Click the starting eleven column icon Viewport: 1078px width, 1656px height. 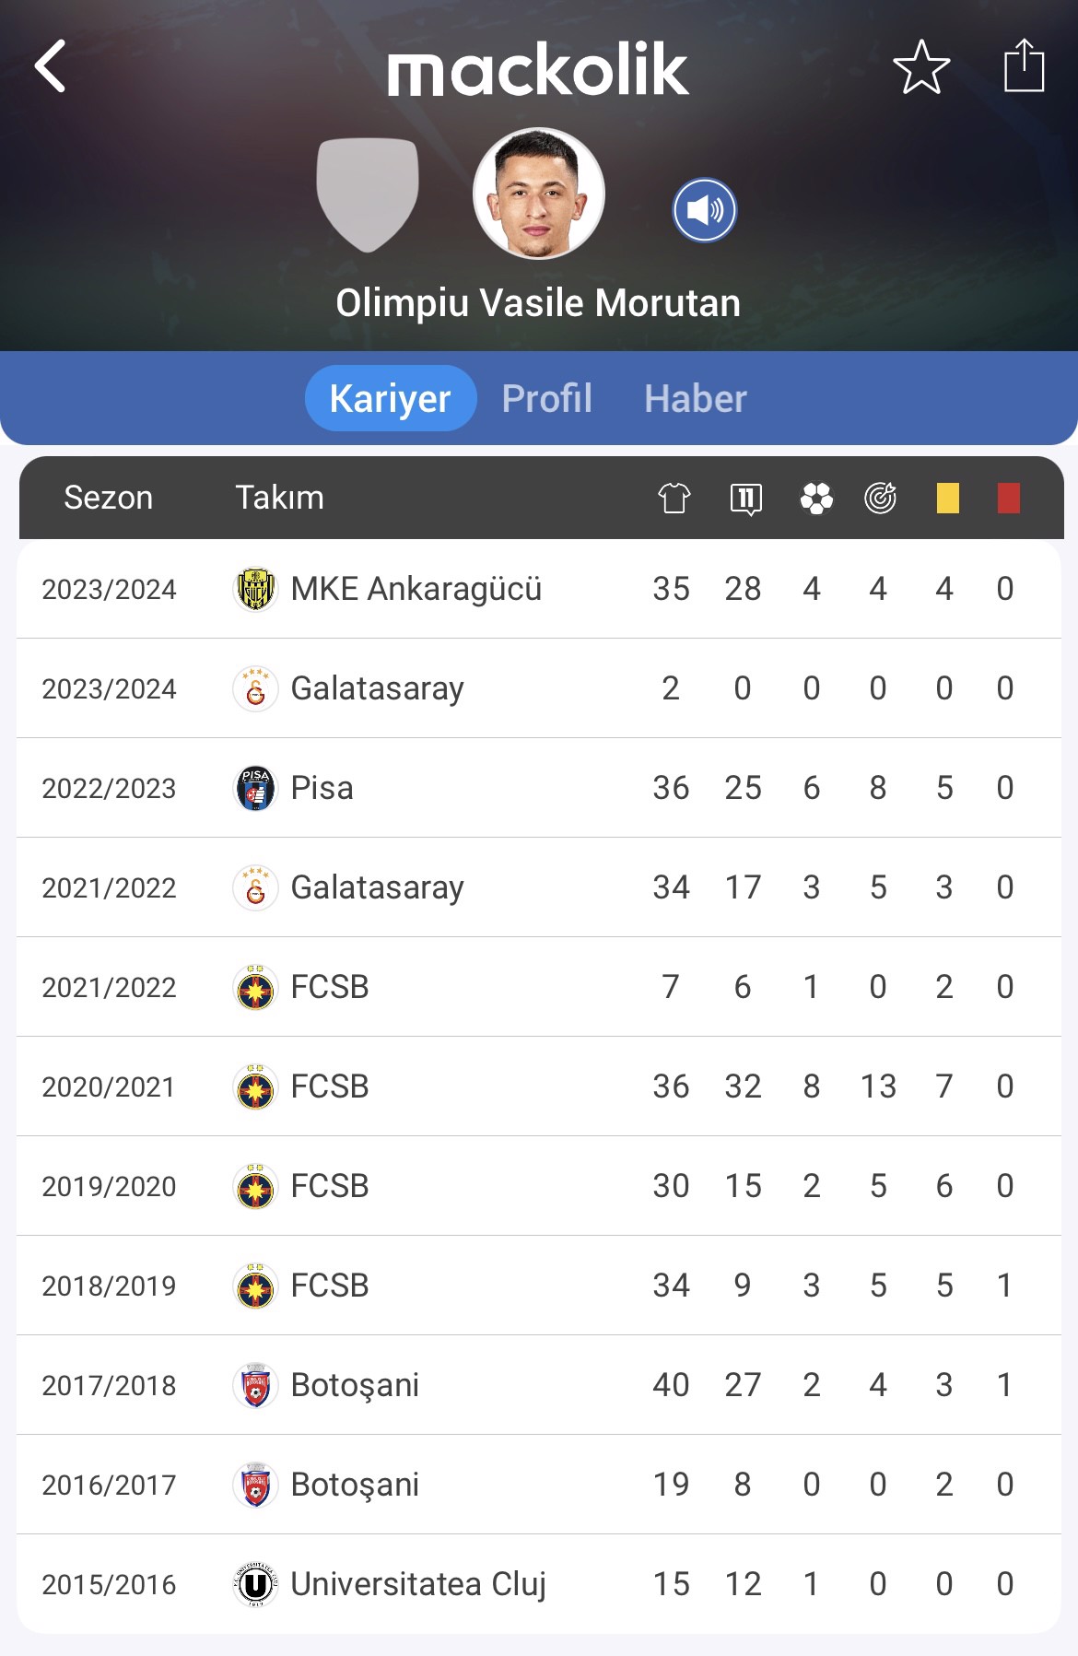tap(745, 499)
